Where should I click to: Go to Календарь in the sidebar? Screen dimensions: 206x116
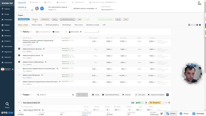click(x=7, y=20)
